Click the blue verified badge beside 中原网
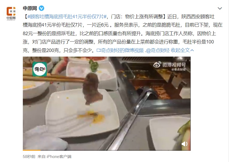Viewport: 229px width, 162px height. pyautogui.click(x=41, y=8)
